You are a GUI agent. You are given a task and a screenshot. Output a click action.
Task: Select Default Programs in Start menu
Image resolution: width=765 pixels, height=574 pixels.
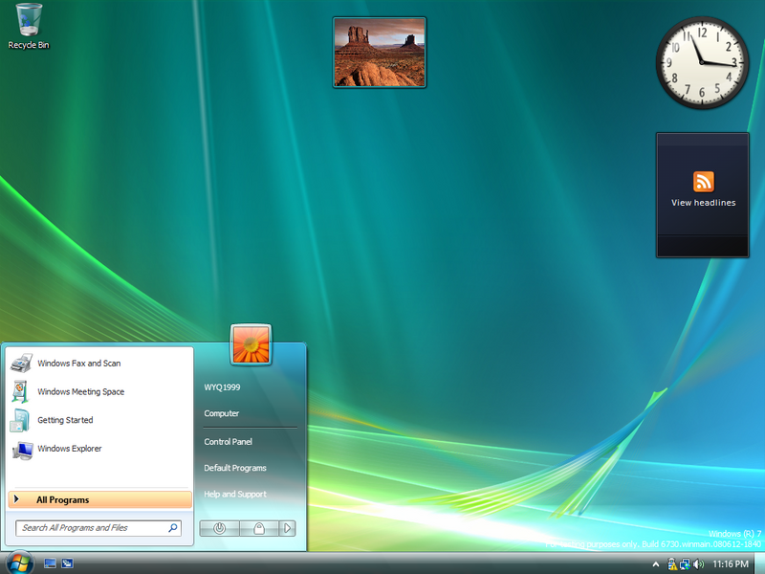(234, 468)
